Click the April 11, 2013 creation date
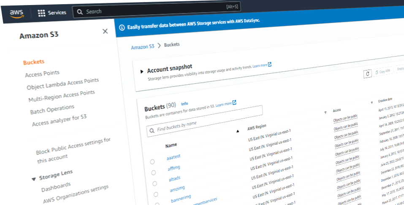404x205 pixels. (x=391, y=108)
